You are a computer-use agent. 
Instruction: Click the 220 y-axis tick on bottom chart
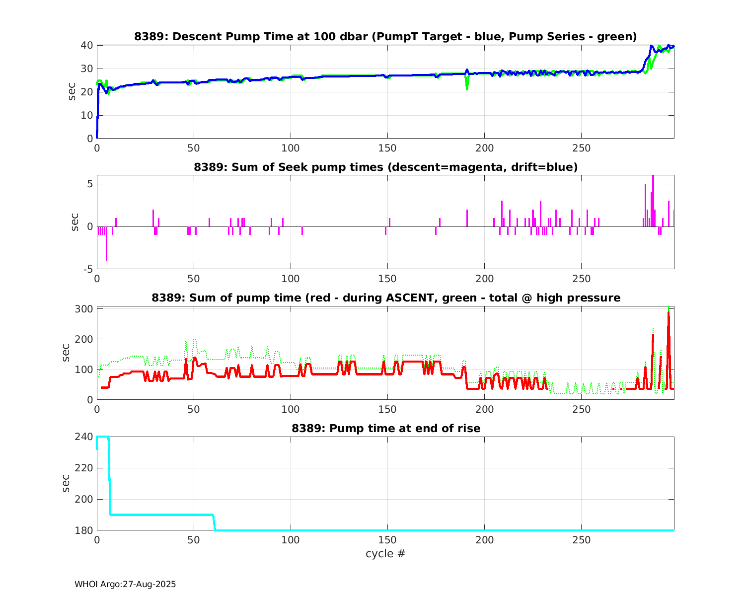(x=84, y=468)
